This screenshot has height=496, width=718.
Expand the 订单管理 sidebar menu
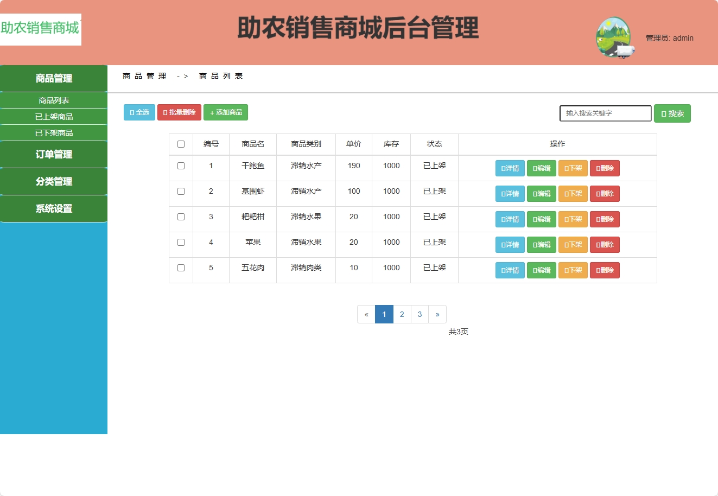53,154
